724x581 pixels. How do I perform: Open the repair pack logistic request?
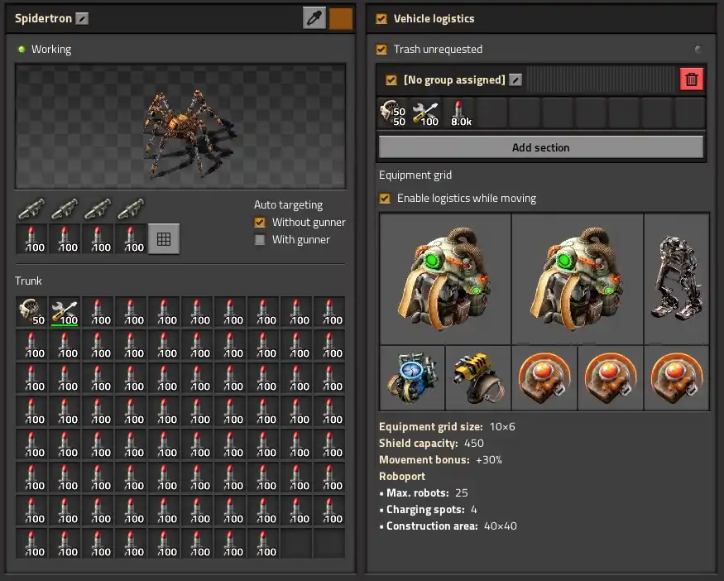426,113
